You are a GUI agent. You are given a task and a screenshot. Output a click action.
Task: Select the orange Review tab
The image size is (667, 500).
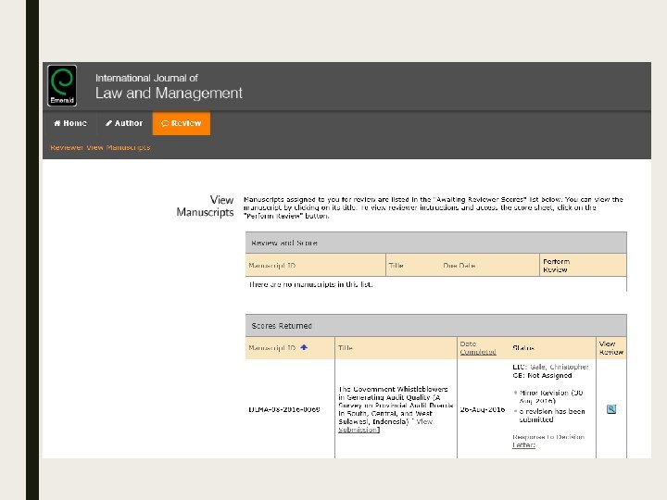pyautogui.click(x=182, y=123)
